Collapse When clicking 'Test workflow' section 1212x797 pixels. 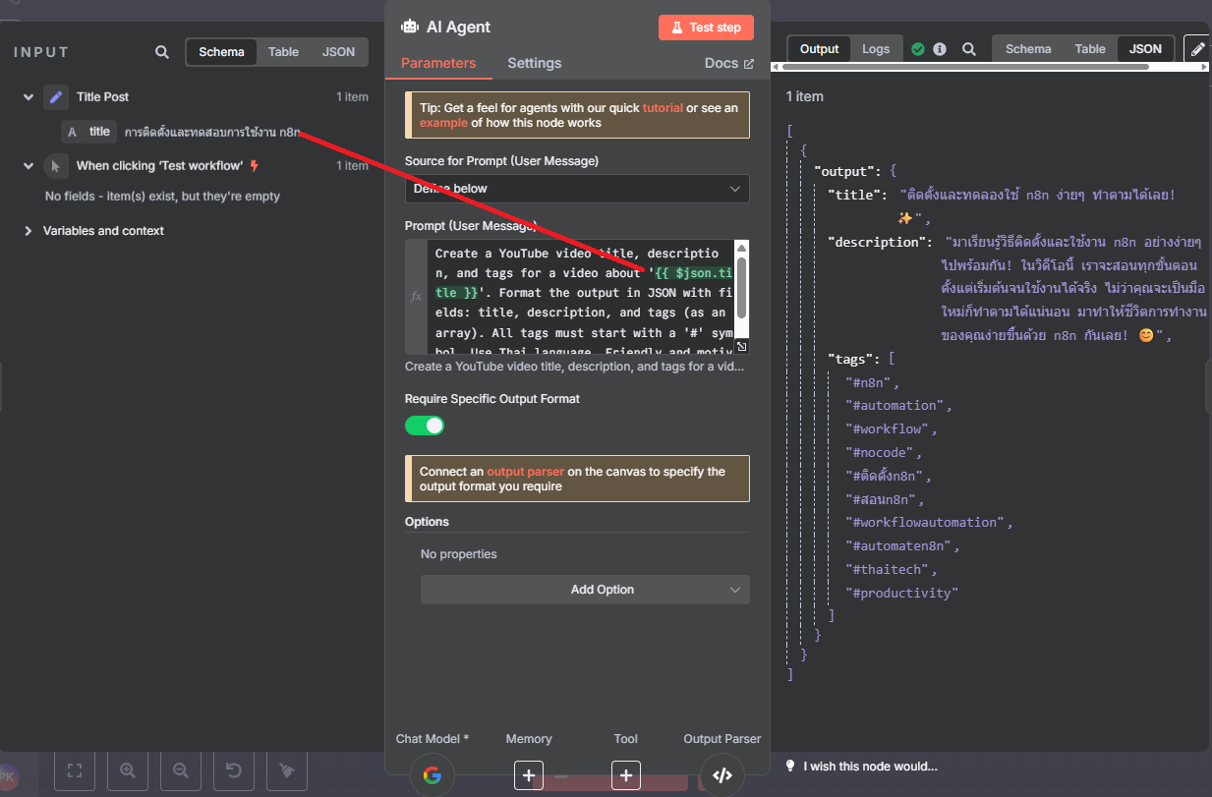click(29, 166)
